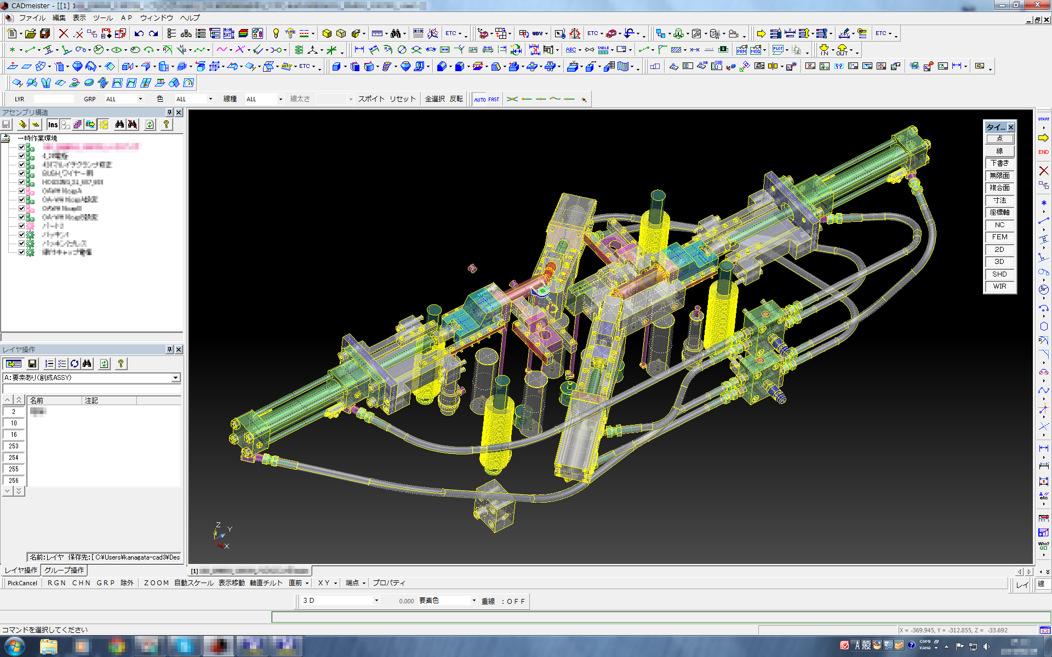
Task: Click the Redo arrow icon
Action: click(153, 33)
